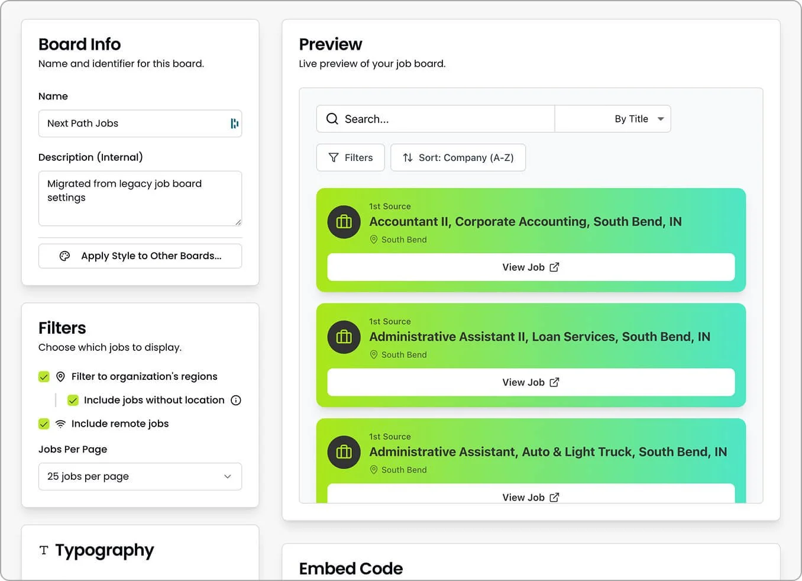Click Apply Style to Other Boards button
The height and width of the screenshot is (581, 802).
[140, 256]
